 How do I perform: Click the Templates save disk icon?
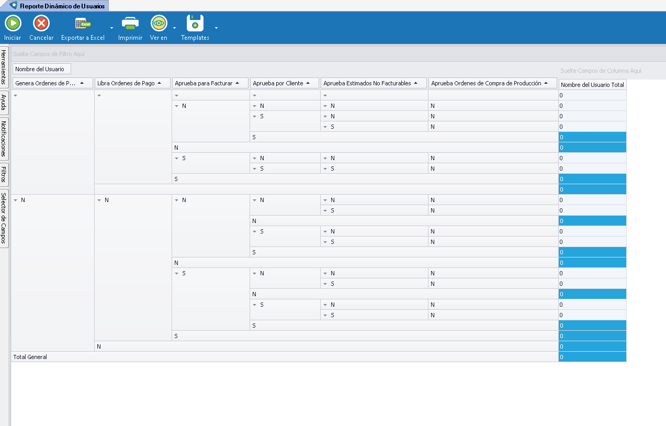pos(195,24)
